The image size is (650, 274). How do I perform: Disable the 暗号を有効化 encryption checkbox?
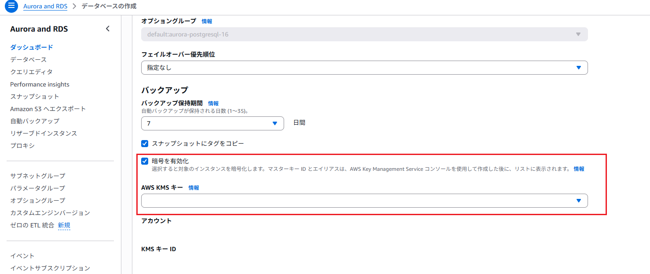pos(145,161)
